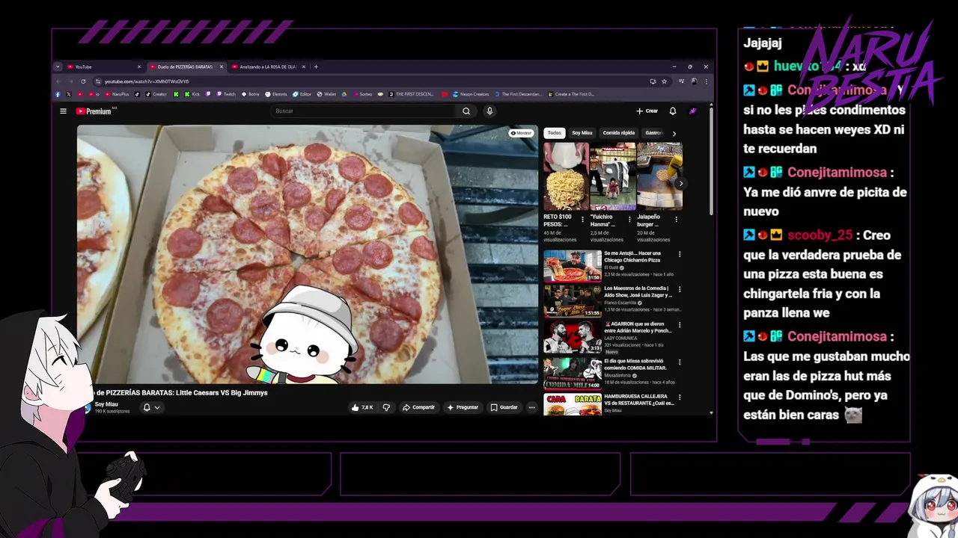The height and width of the screenshot is (538, 958).
Task: Open the NaruPlus bookmark
Action: click(x=117, y=94)
